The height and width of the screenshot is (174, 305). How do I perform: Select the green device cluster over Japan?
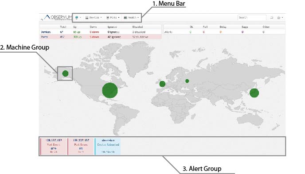(254, 93)
